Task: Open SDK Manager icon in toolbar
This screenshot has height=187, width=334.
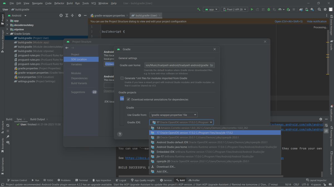Action: pos(312,9)
